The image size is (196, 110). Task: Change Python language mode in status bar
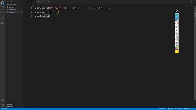186,109
